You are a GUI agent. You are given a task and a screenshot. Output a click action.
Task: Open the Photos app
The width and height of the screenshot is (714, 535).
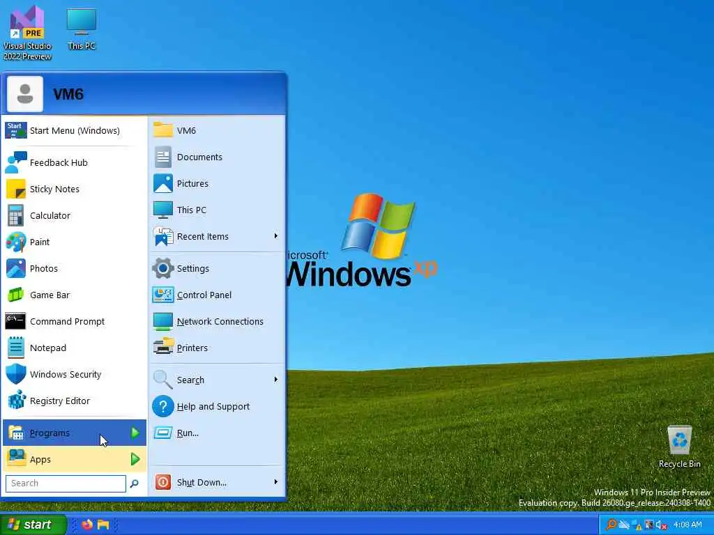click(74, 268)
